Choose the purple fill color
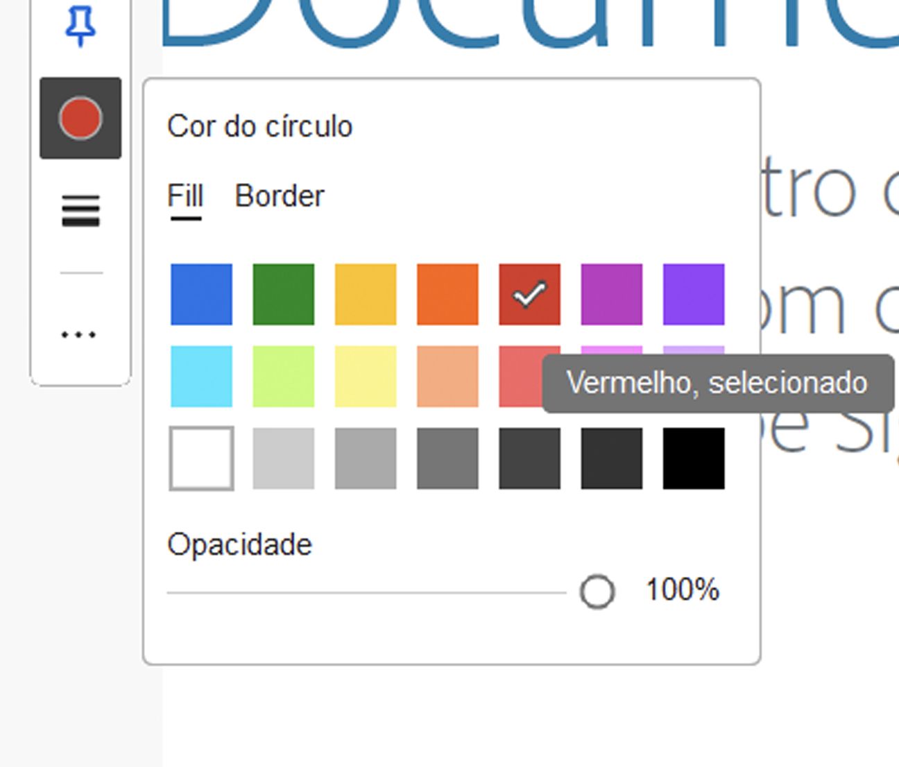 click(693, 294)
